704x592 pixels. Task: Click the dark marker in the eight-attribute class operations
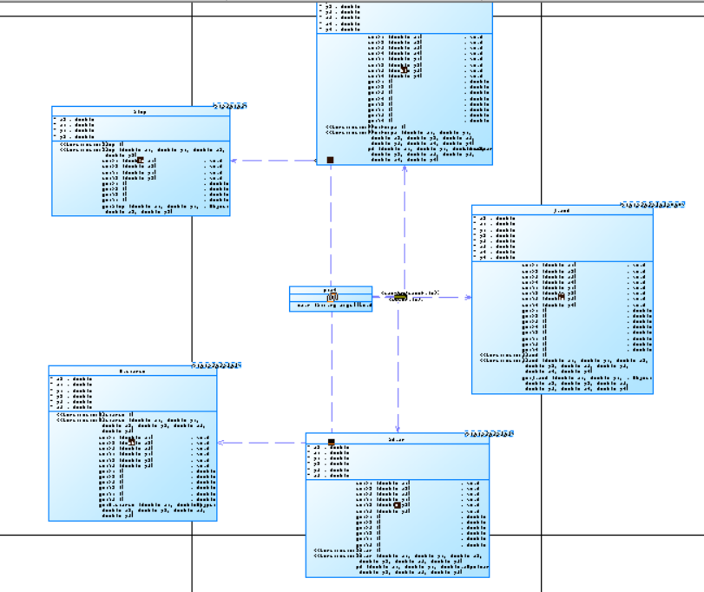coord(561,297)
